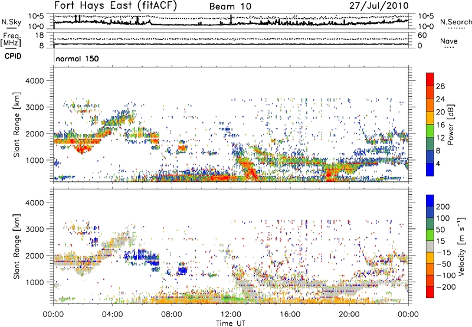
Task: Click the 'Slant Range [km]' label of velocity panel
Action: (17, 246)
